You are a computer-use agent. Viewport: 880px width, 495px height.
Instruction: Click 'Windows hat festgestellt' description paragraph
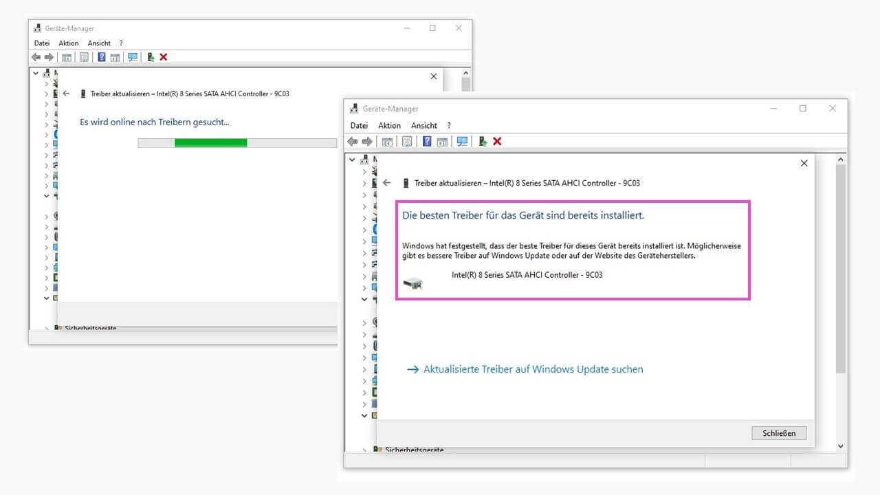(571, 250)
